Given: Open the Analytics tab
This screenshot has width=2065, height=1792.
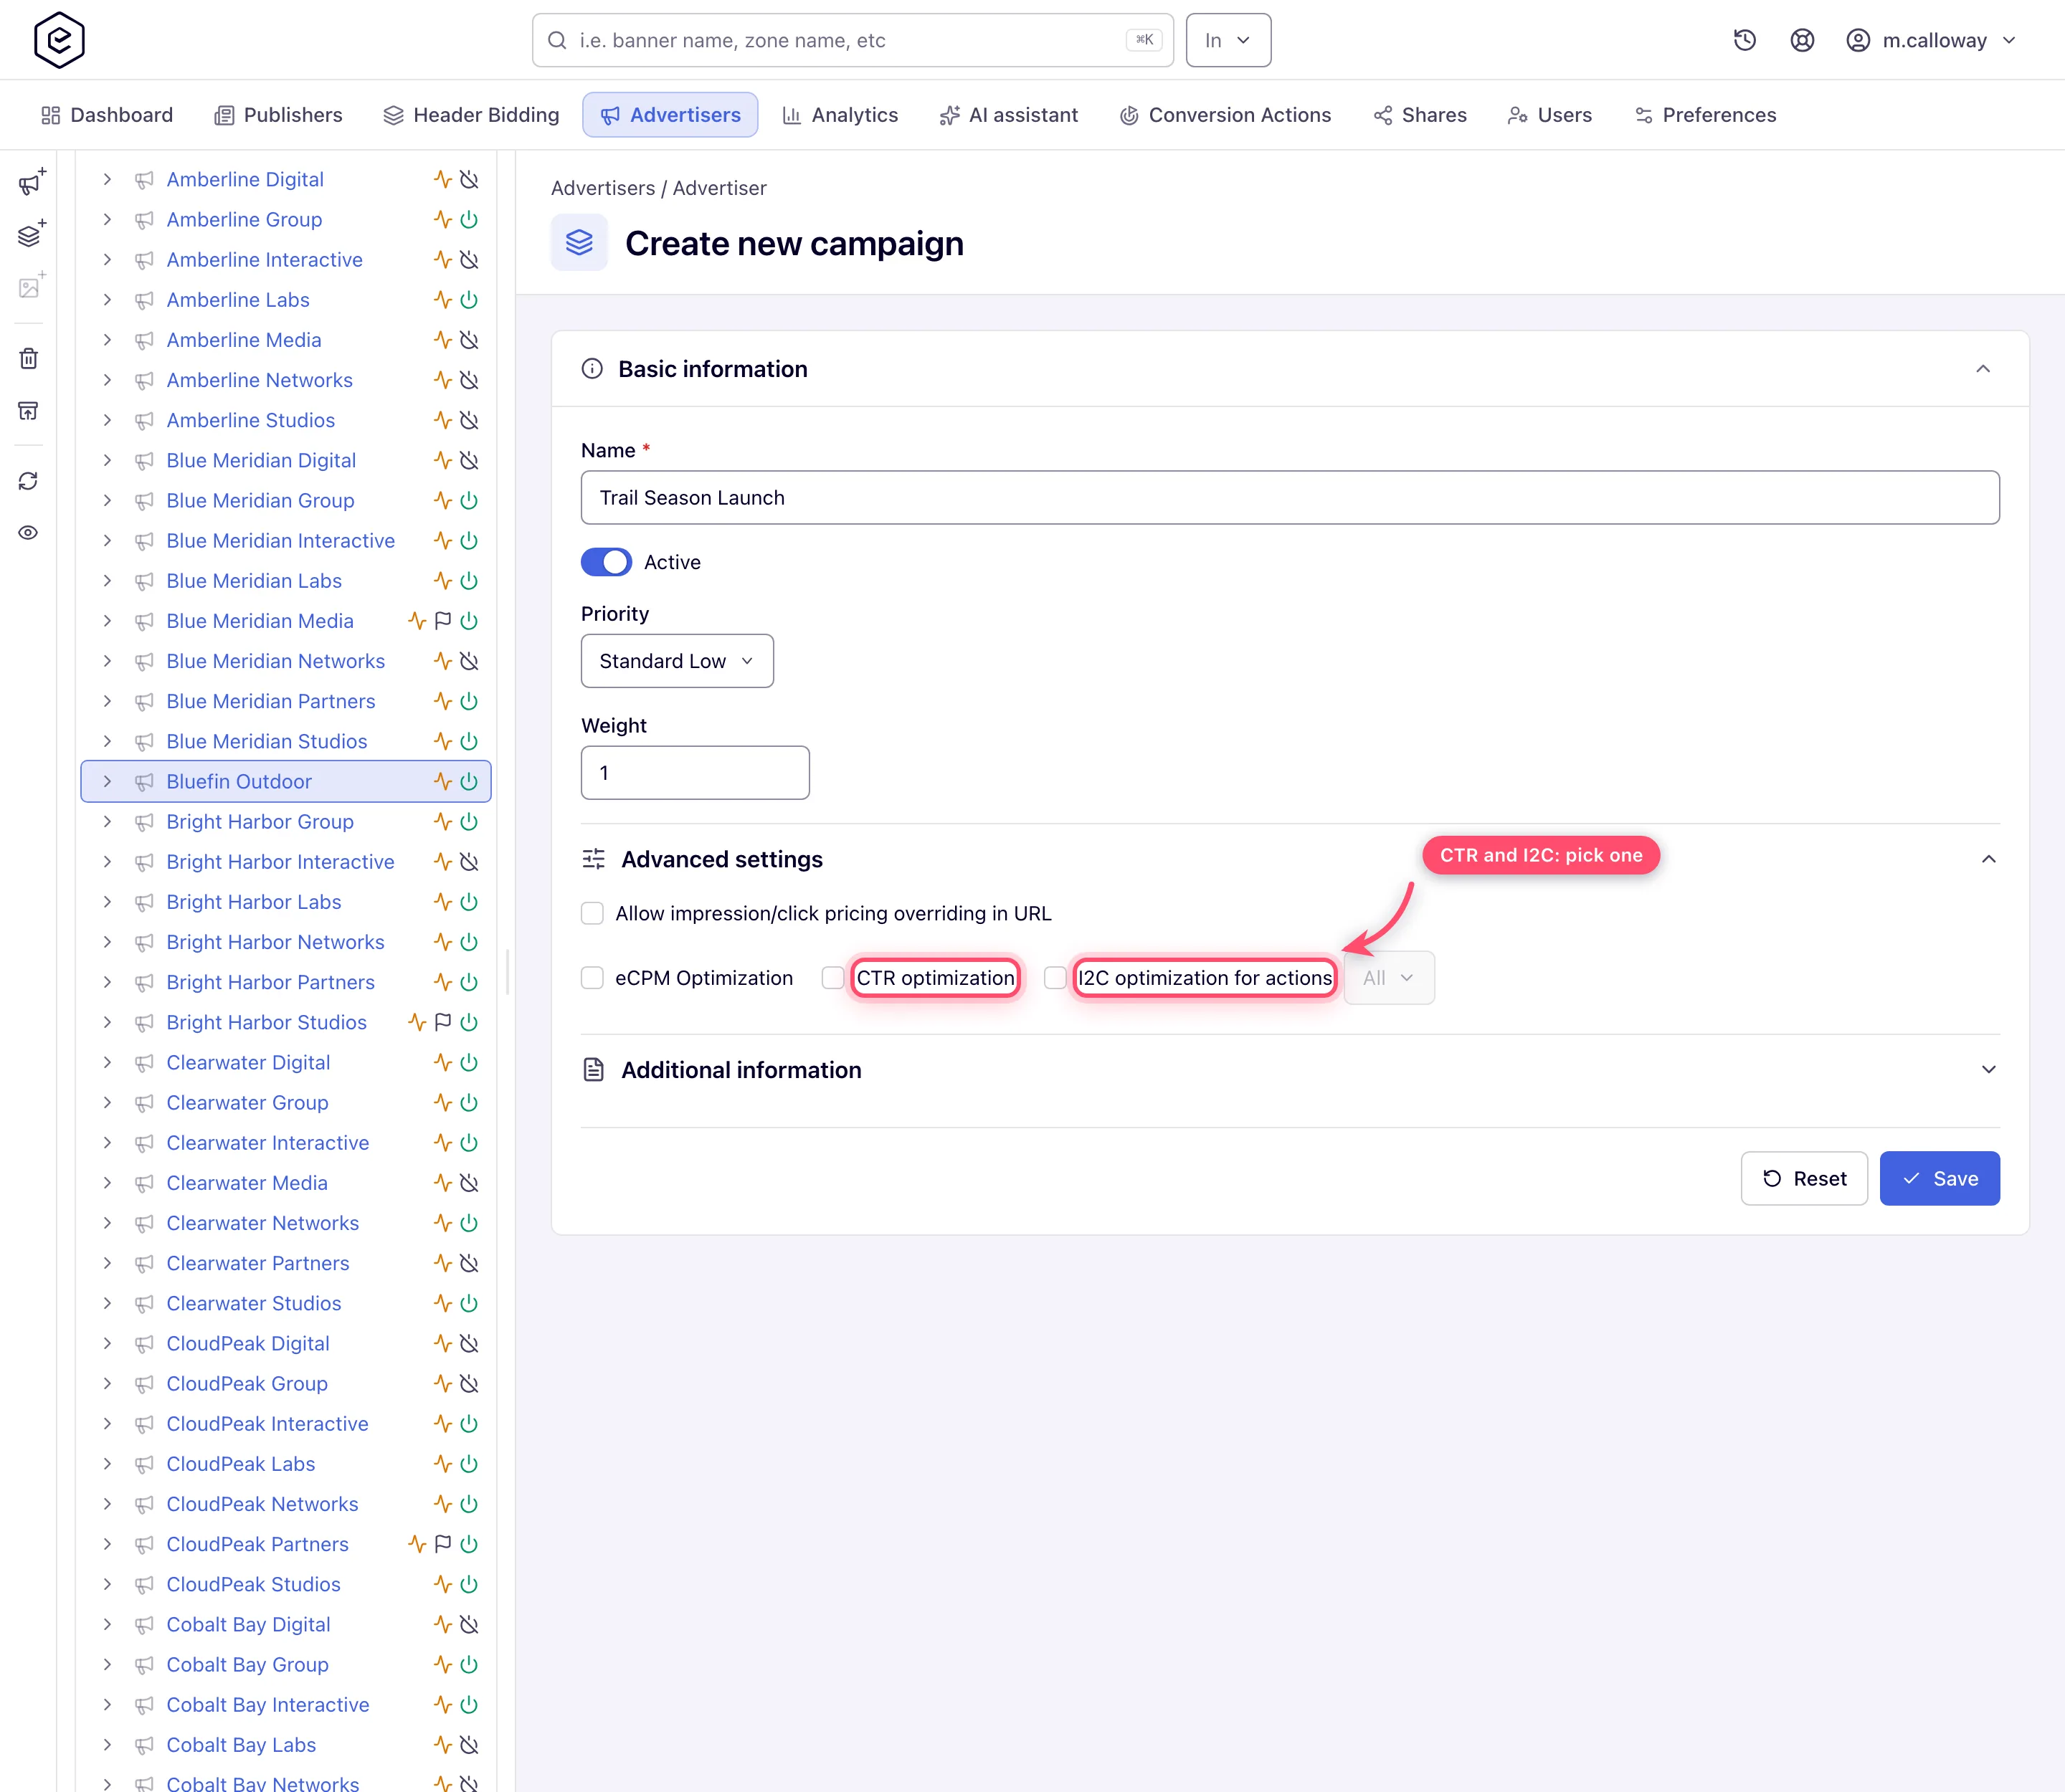Looking at the screenshot, I should pos(840,115).
